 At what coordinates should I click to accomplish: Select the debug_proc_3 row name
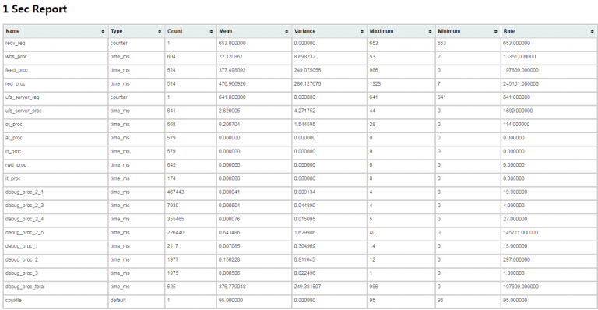(22, 273)
